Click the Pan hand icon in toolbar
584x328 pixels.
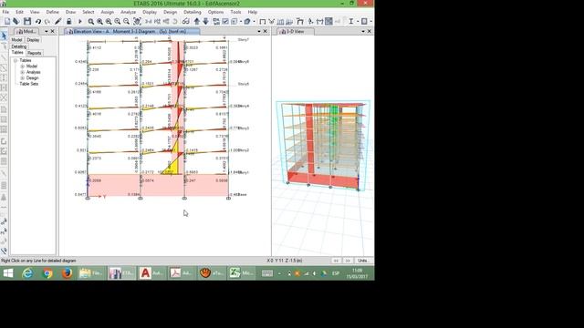[x=138, y=22]
